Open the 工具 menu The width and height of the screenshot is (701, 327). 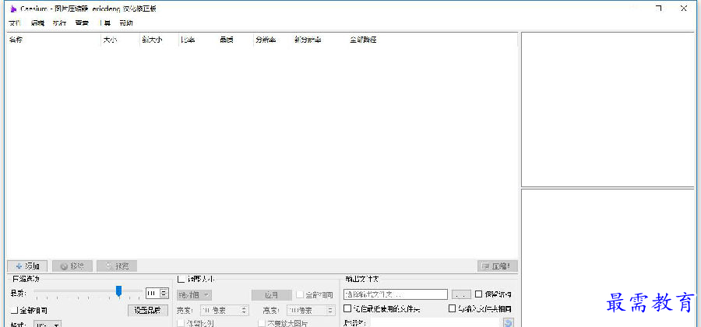click(x=104, y=23)
